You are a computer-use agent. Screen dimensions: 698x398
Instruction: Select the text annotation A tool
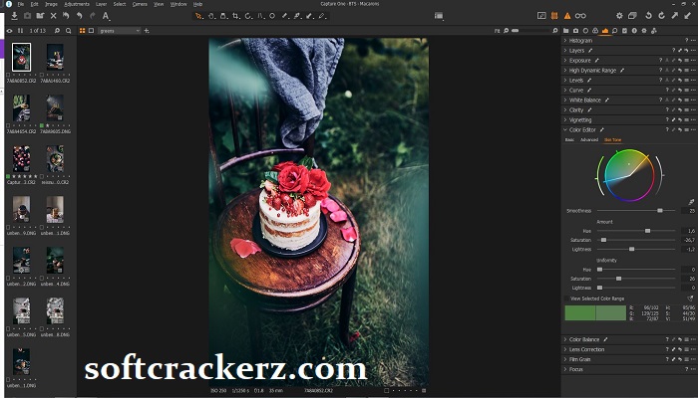point(106,16)
